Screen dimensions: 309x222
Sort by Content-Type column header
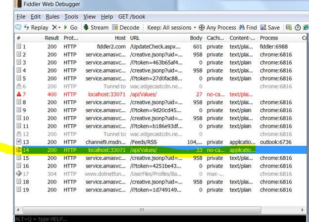[242, 38]
